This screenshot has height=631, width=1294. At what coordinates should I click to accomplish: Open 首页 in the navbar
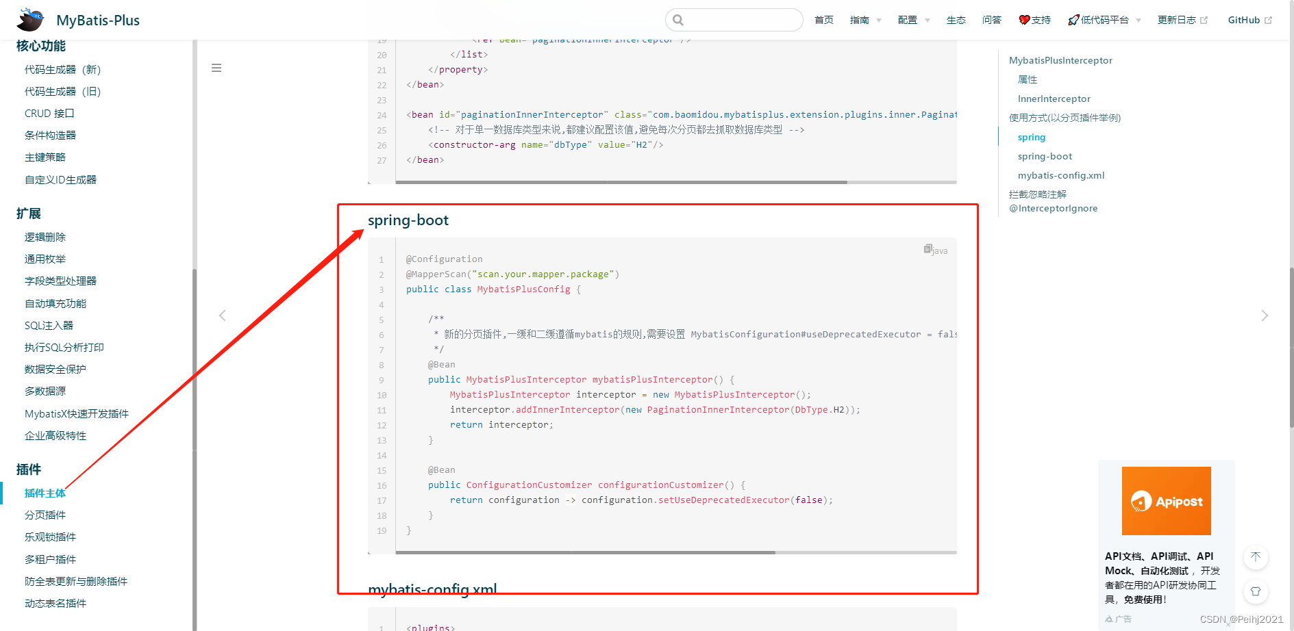[824, 20]
